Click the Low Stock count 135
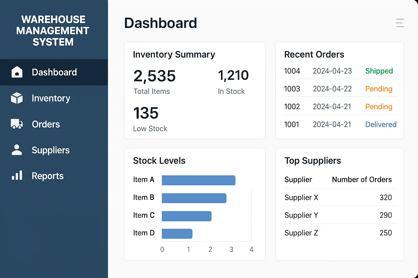This screenshot has width=418, height=278. pos(146,113)
